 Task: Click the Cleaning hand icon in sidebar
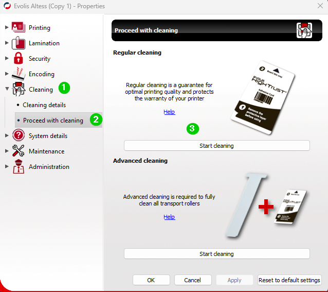19,89
